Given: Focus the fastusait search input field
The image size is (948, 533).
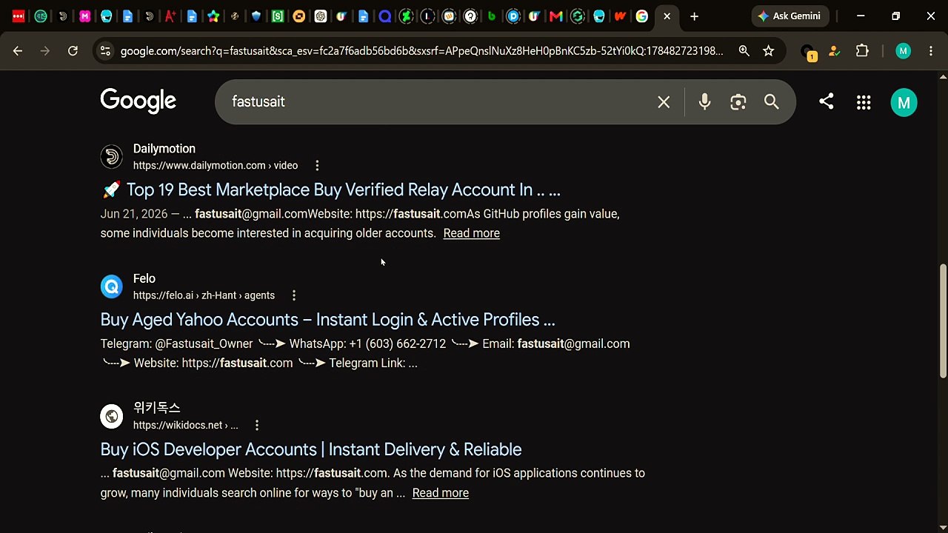Looking at the screenshot, I should click(437, 102).
